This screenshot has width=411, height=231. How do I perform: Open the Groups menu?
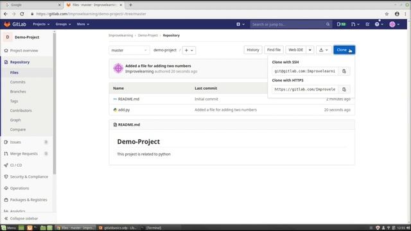click(63, 24)
